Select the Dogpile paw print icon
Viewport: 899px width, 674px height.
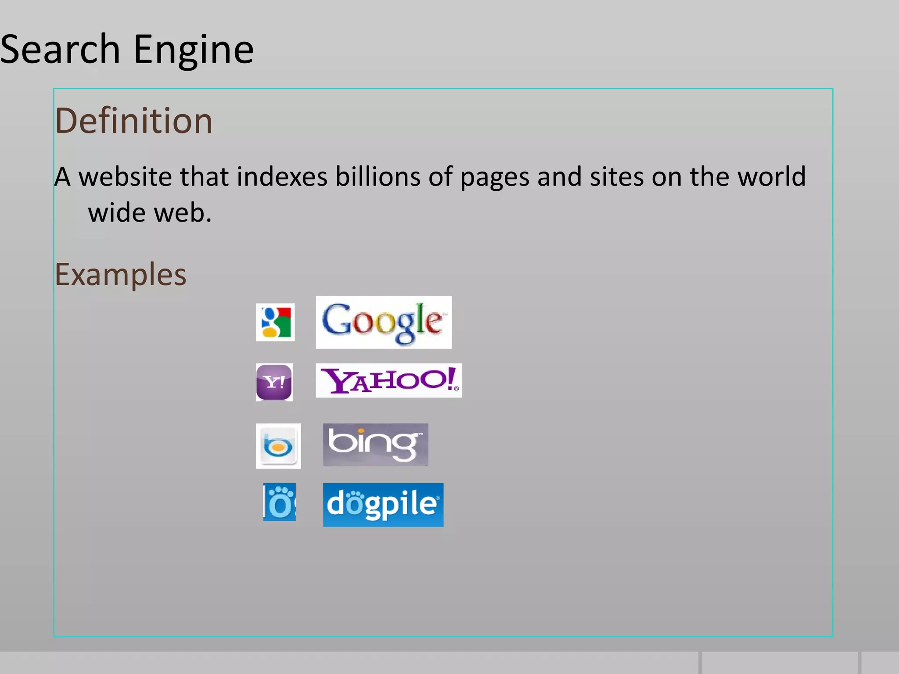click(x=280, y=502)
